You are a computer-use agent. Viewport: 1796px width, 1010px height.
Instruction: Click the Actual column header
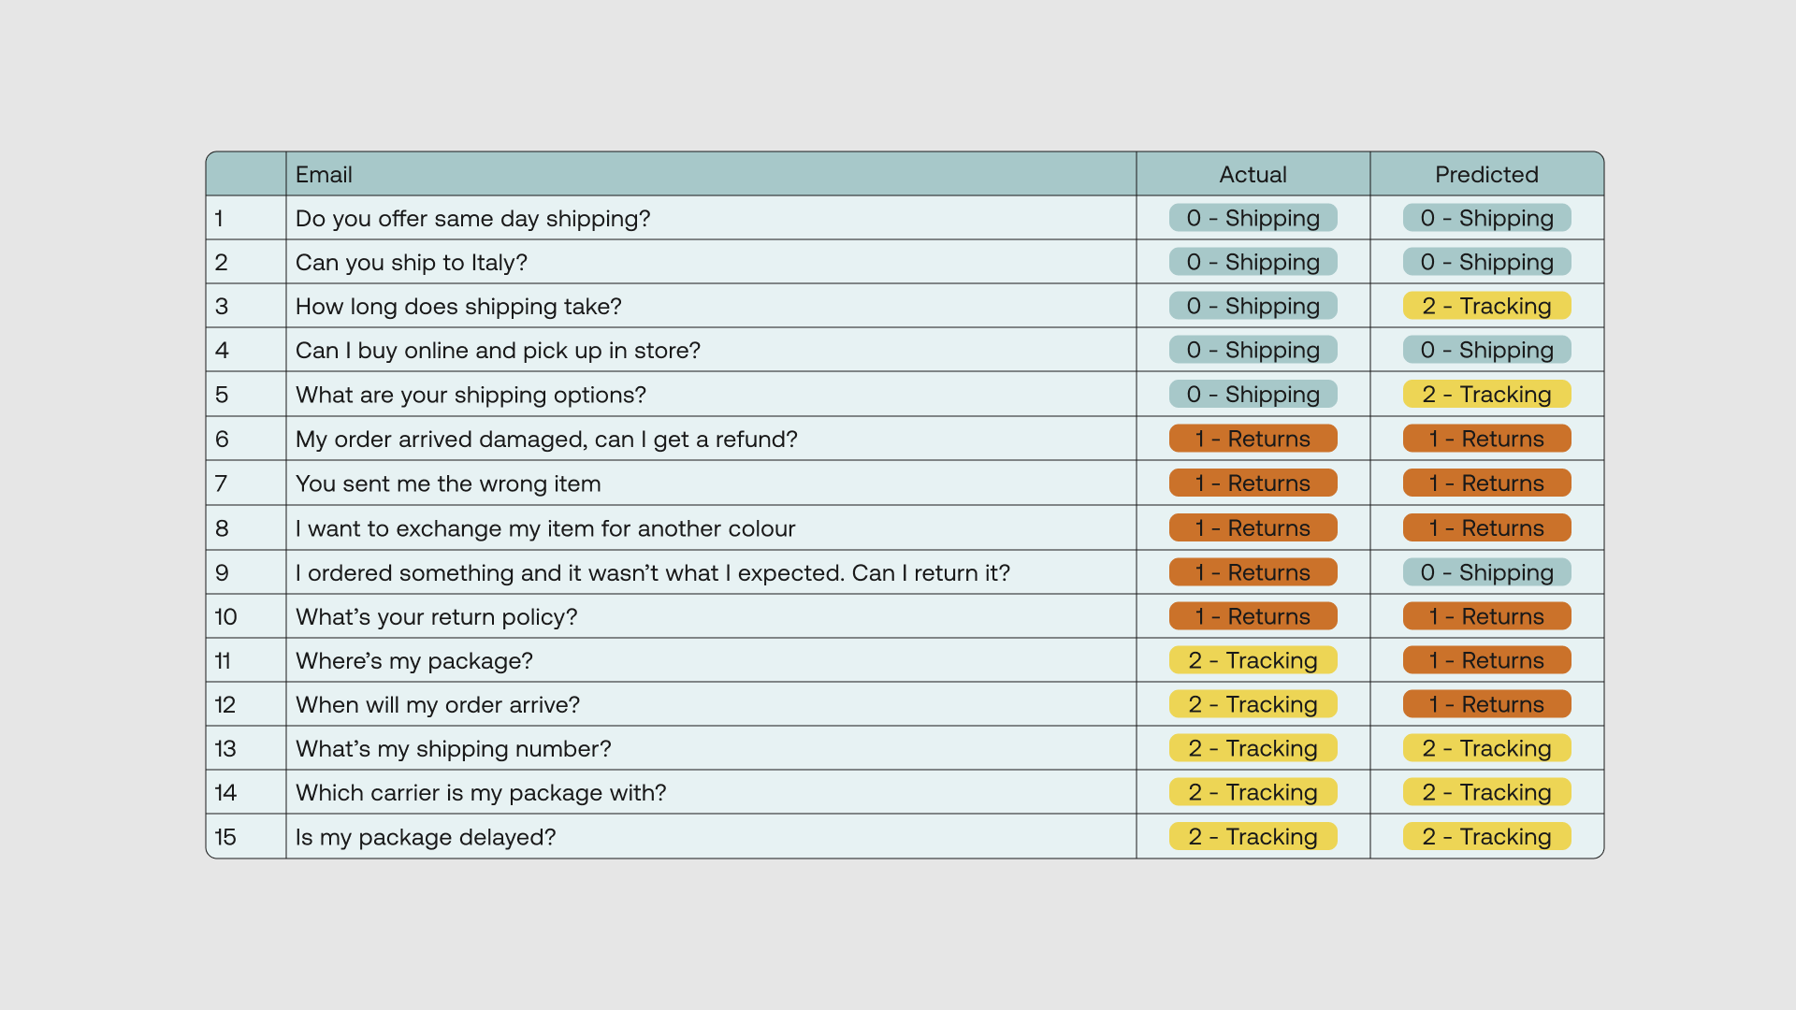tap(1253, 175)
